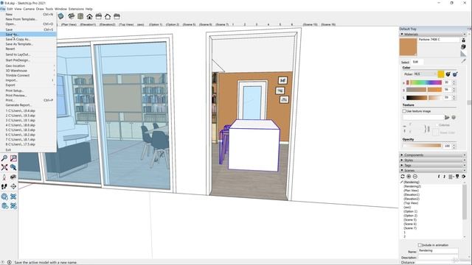Viewport: 472px width, 265px height.
Task: Click the Lightness L slider
Action: pos(424,98)
